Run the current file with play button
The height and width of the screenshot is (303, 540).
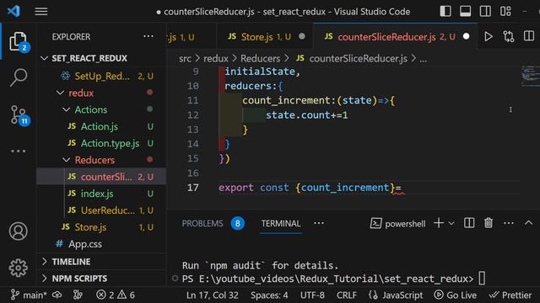point(488,36)
